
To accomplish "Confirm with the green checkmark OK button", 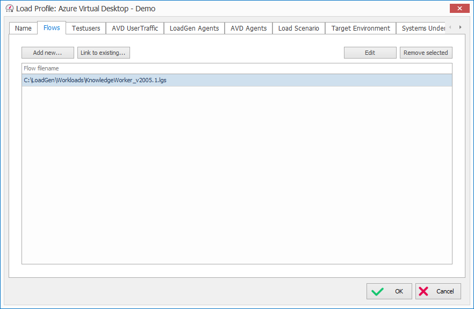I will (x=389, y=291).
